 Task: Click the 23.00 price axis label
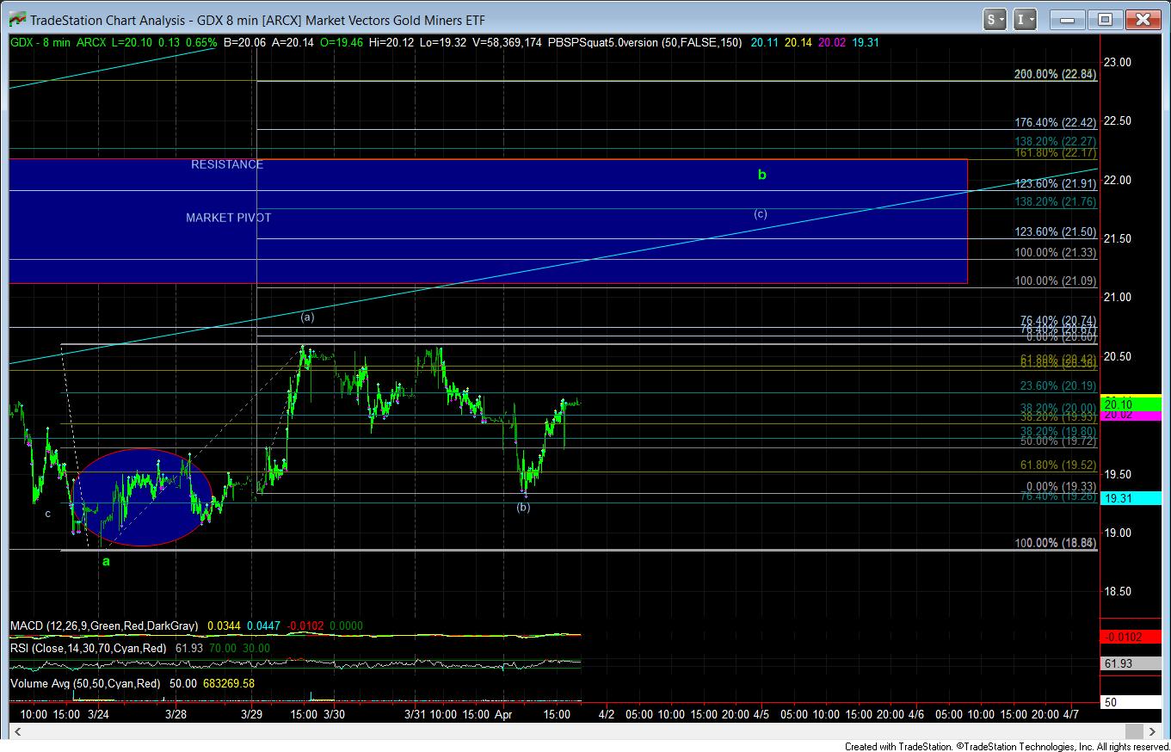pyautogui.click(x=1117, y=62)
